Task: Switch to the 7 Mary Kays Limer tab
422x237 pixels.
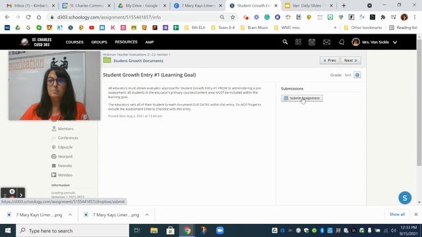Action: click(x=198, y=5)
